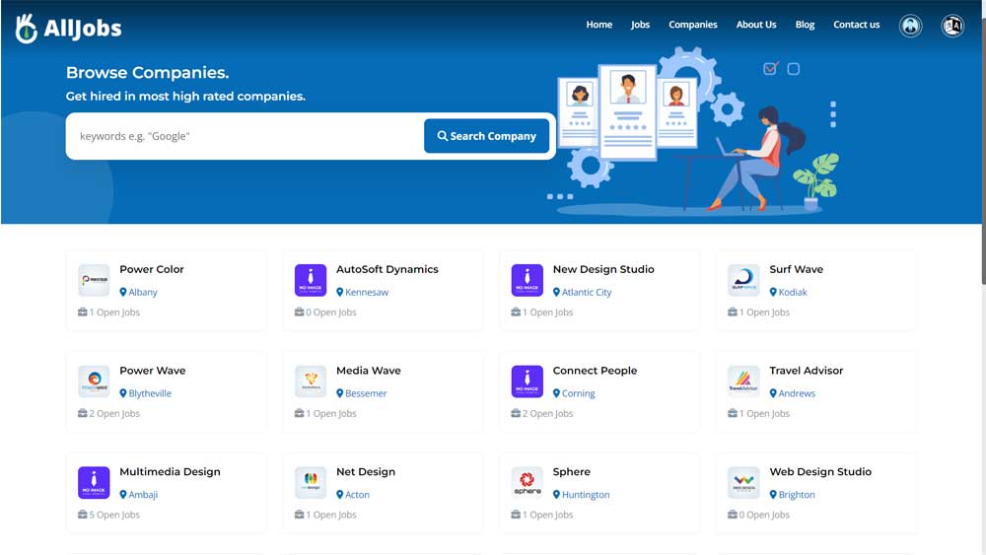Open the AutoSoft Dynamics company link
The image size is (986, 555).
point(387,269)
